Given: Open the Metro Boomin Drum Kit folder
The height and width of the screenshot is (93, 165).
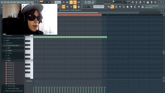Looking at the screenshot, I should click(x=14, y=91).
